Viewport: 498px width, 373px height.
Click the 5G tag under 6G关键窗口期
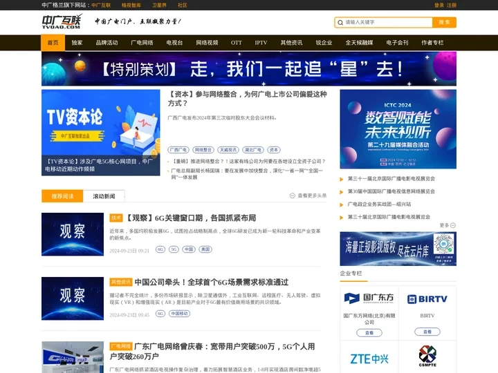point(174,249)
